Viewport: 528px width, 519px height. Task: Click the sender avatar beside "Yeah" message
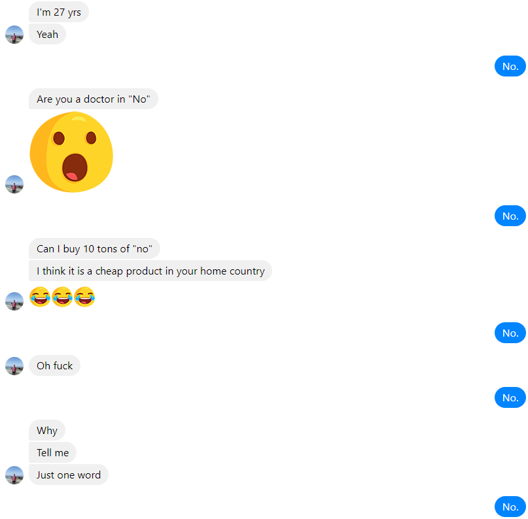click(x=14, y=35)
